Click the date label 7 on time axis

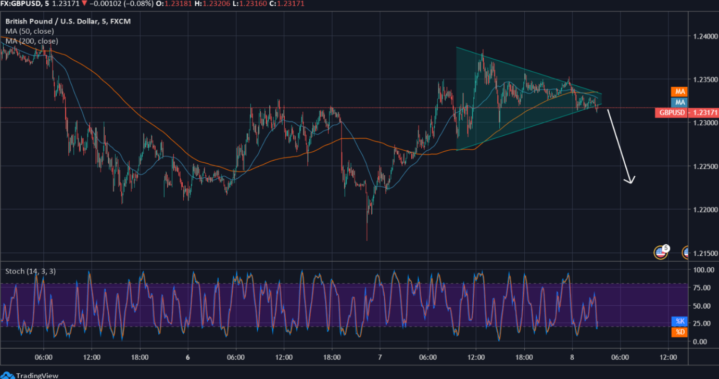[x=380, y=357]
